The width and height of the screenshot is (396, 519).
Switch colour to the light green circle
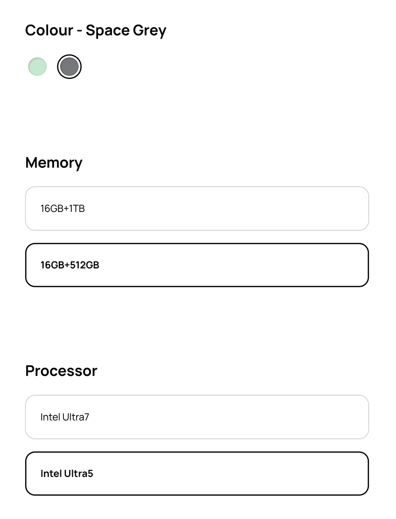click(38, 66)
